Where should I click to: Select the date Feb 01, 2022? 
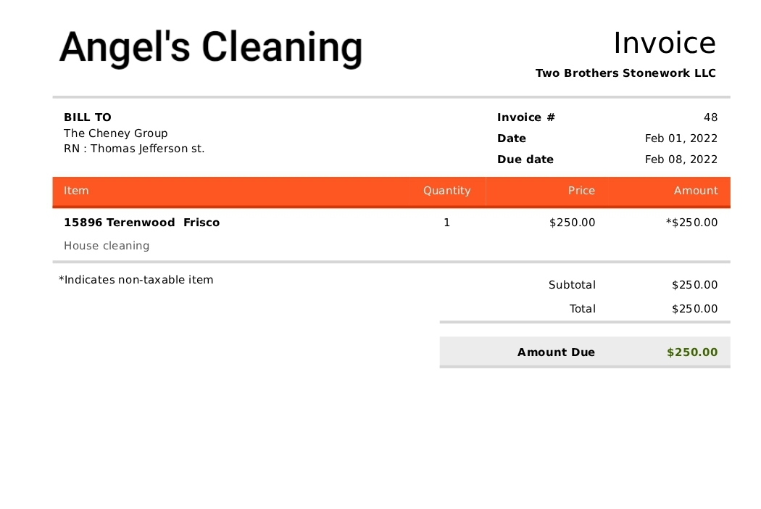pyautogui.click(x=681, y=138)
